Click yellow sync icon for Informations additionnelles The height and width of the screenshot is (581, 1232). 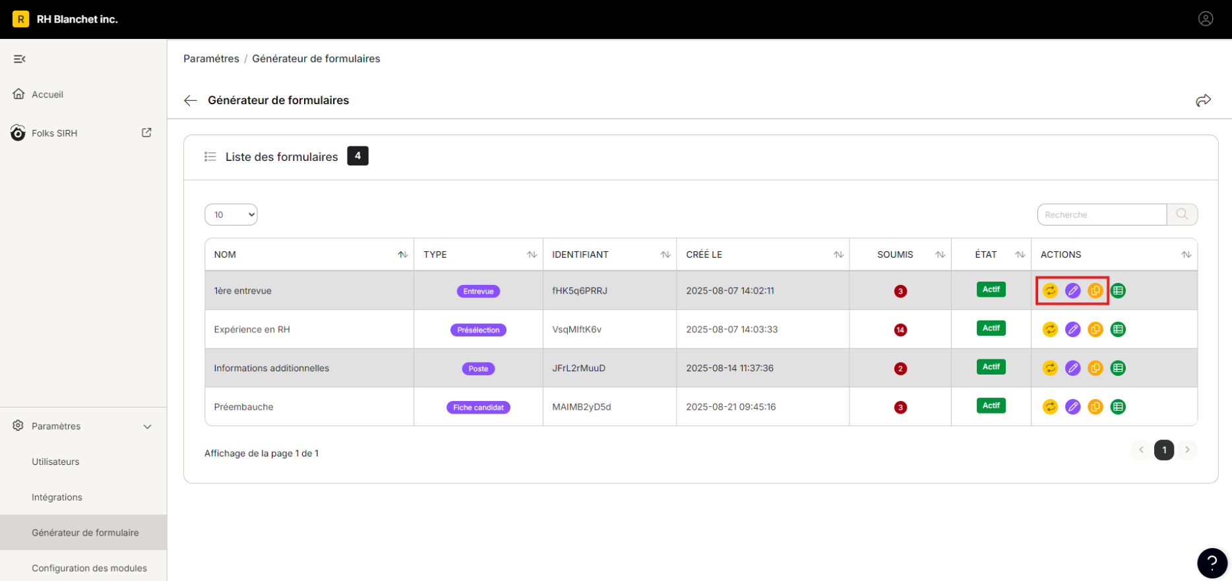coord(1051,368)
